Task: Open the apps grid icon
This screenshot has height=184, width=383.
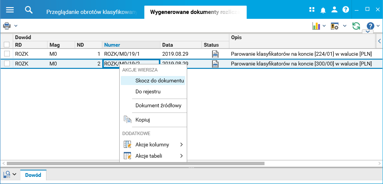Action: click(312, 10)
